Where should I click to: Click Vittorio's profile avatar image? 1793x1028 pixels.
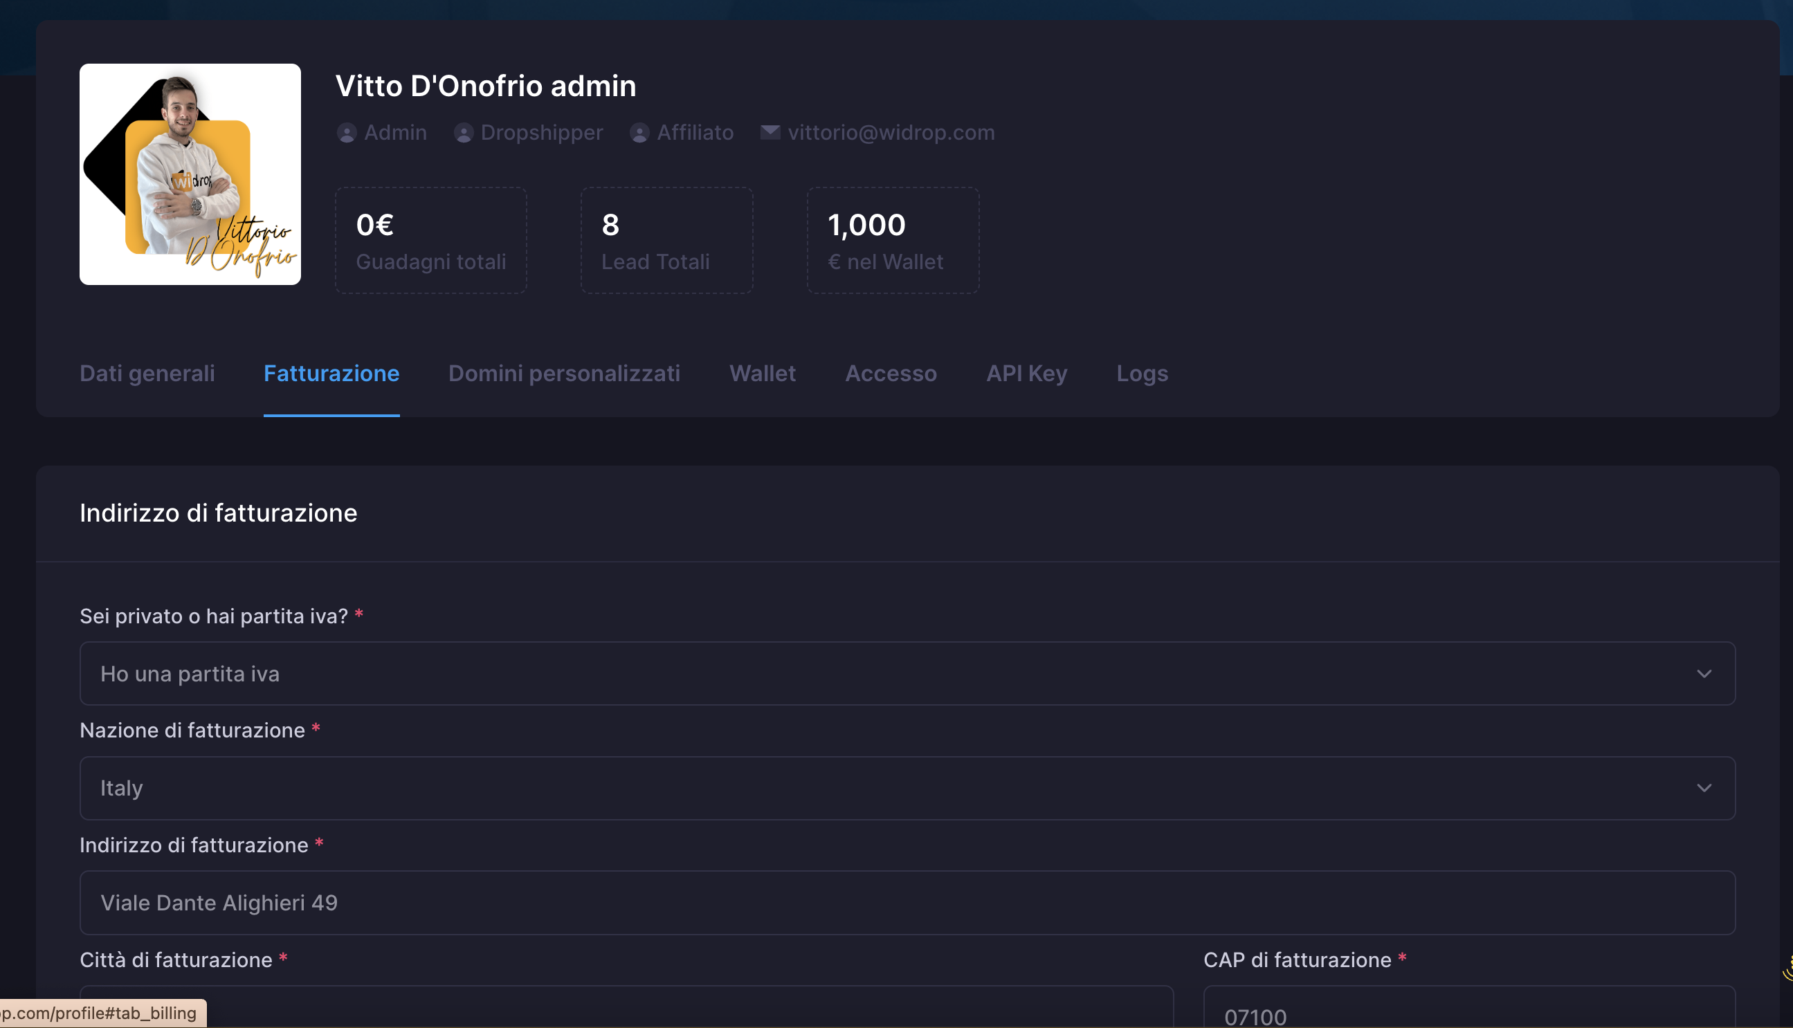click(190, 174)
